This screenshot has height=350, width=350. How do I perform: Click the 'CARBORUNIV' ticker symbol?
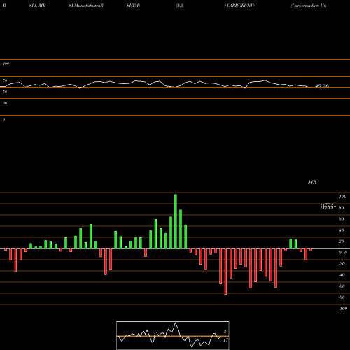pos(241,6)
